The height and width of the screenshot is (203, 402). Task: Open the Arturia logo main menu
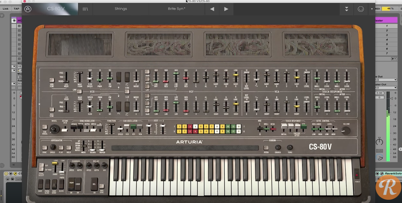coord(28,9)
